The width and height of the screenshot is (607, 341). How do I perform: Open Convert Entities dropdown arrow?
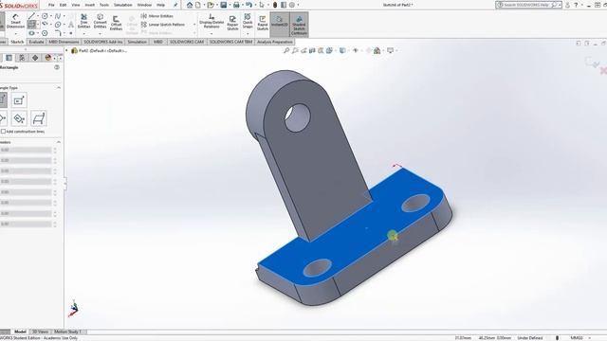coord(100,34)
